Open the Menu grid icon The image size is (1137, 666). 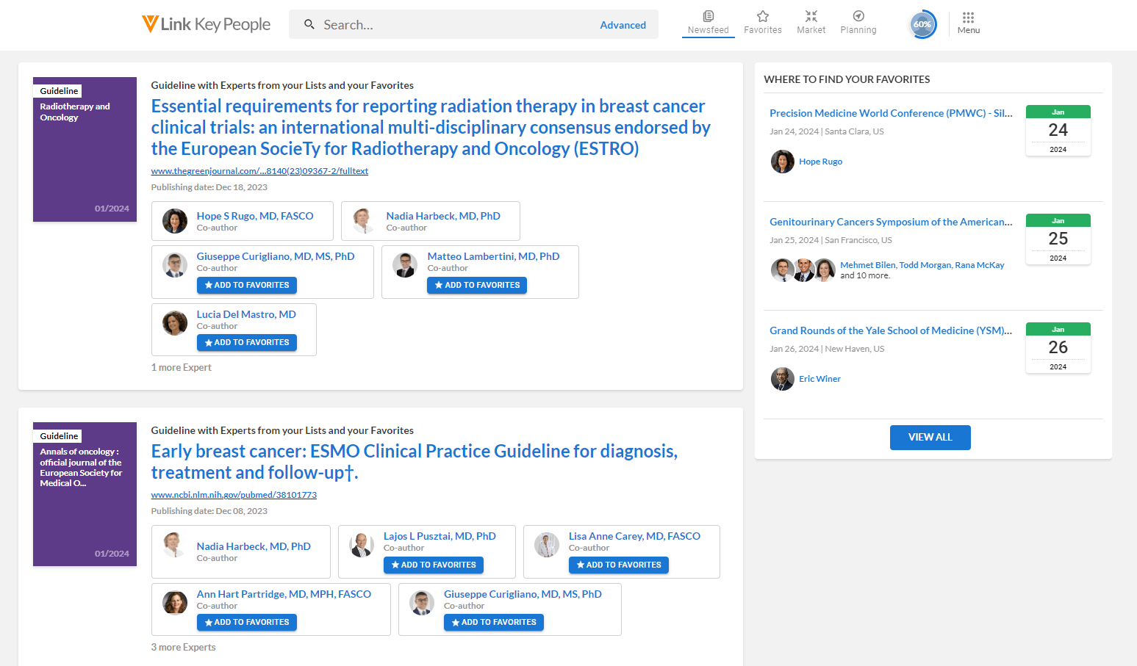[x=968, y=18]
